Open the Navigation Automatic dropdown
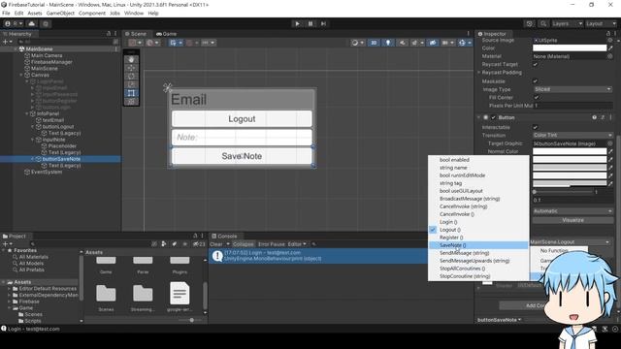Viewport: 621px width, 349px height. 572,211
